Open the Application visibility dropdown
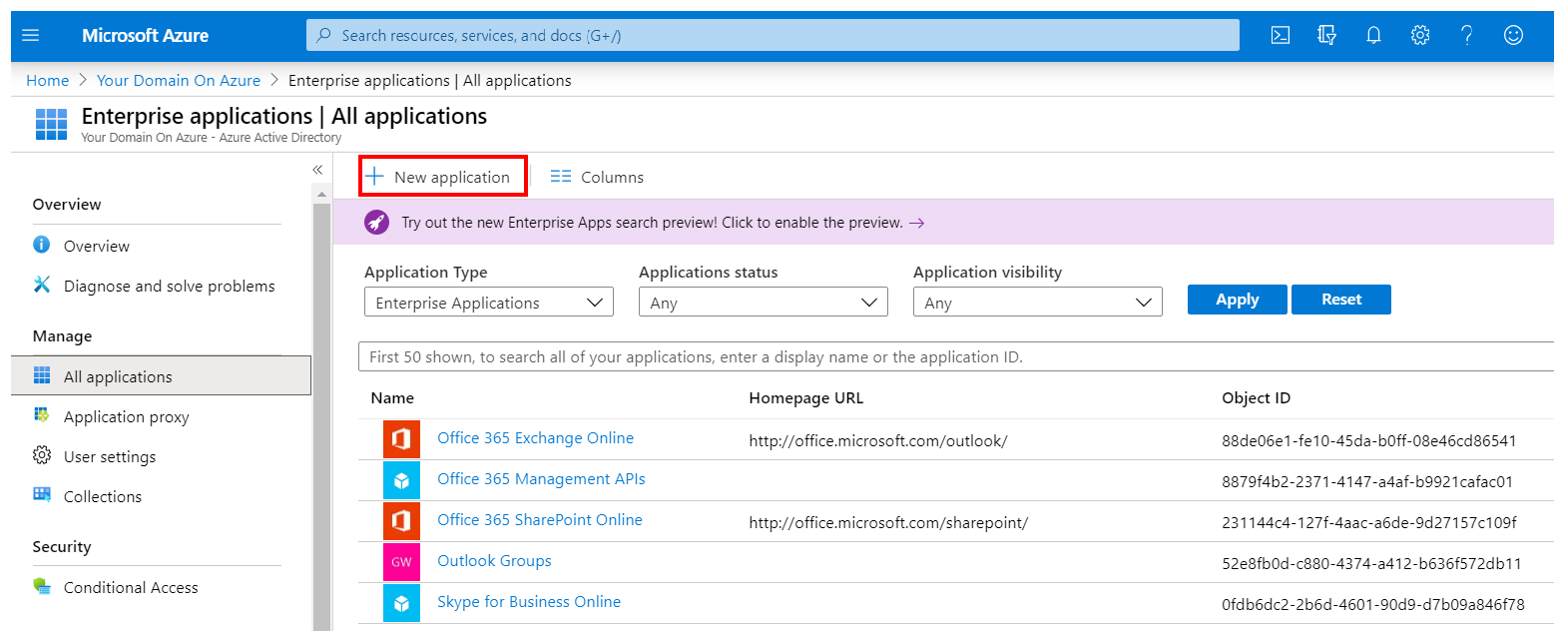Image resolution: width=1554 pixels, height=631 pixels. 1037,302
